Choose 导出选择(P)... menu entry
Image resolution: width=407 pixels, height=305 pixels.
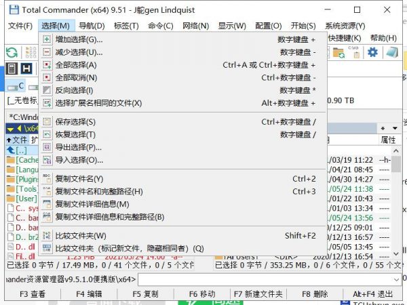(x=182, y=147)
